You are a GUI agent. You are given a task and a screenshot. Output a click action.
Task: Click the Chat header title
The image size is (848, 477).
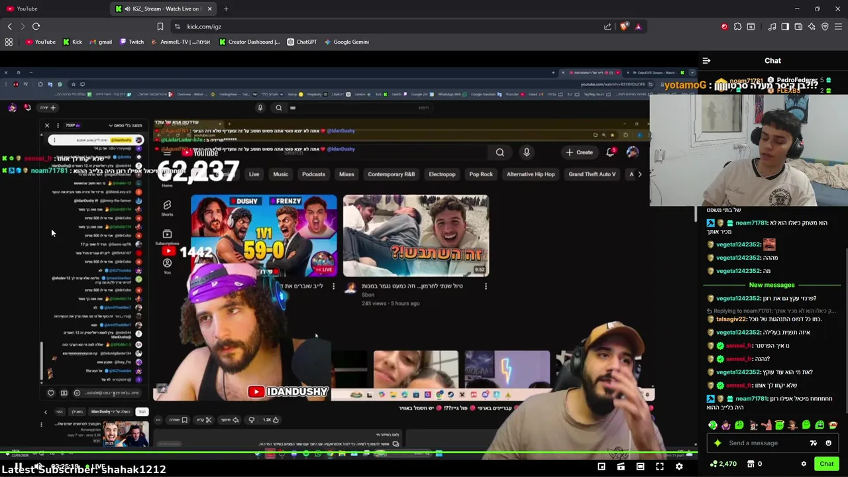tap(772, 60)
